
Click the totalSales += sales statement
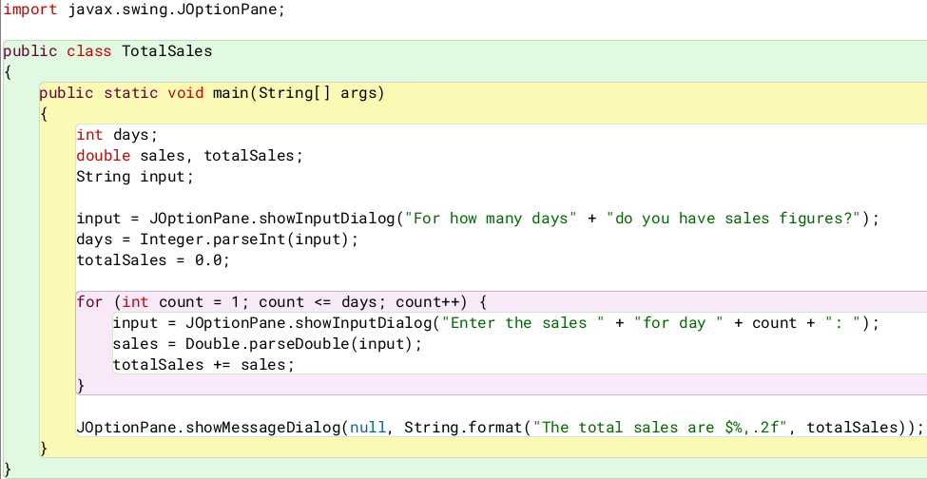tap(203, 365)
